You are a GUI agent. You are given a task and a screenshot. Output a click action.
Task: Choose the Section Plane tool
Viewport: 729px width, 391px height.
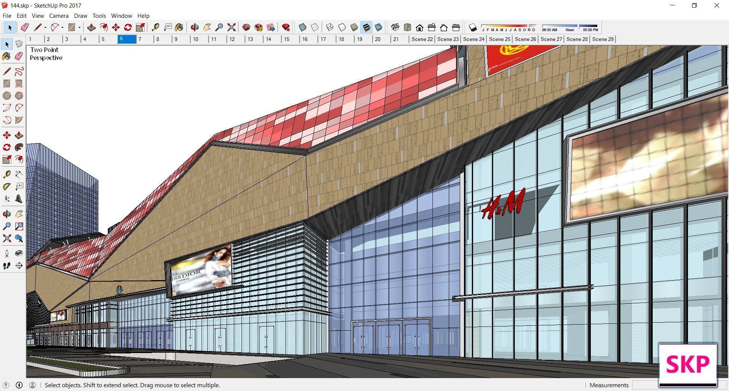coord(19,266)
